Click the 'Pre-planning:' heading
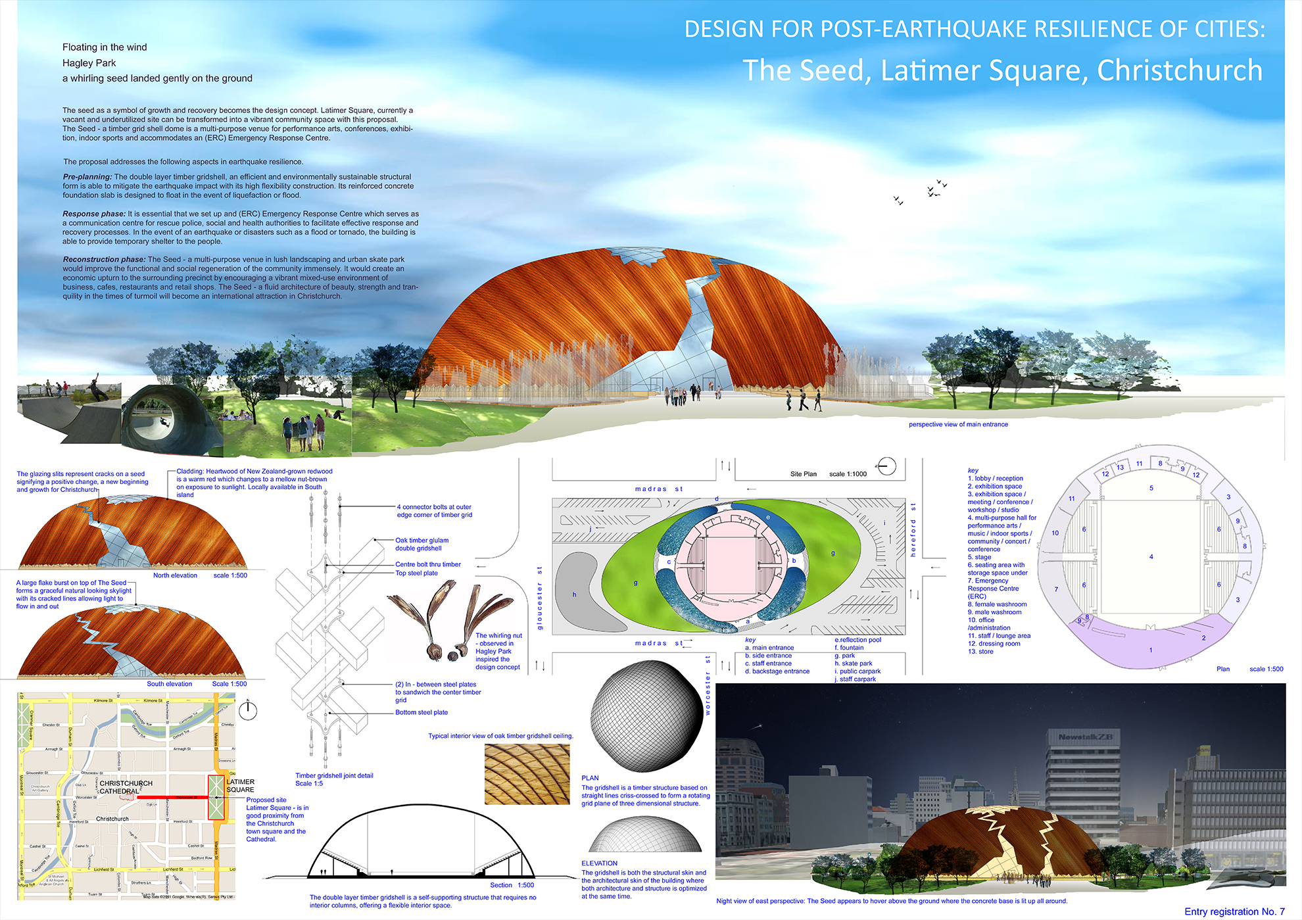 tap(87, 177)
